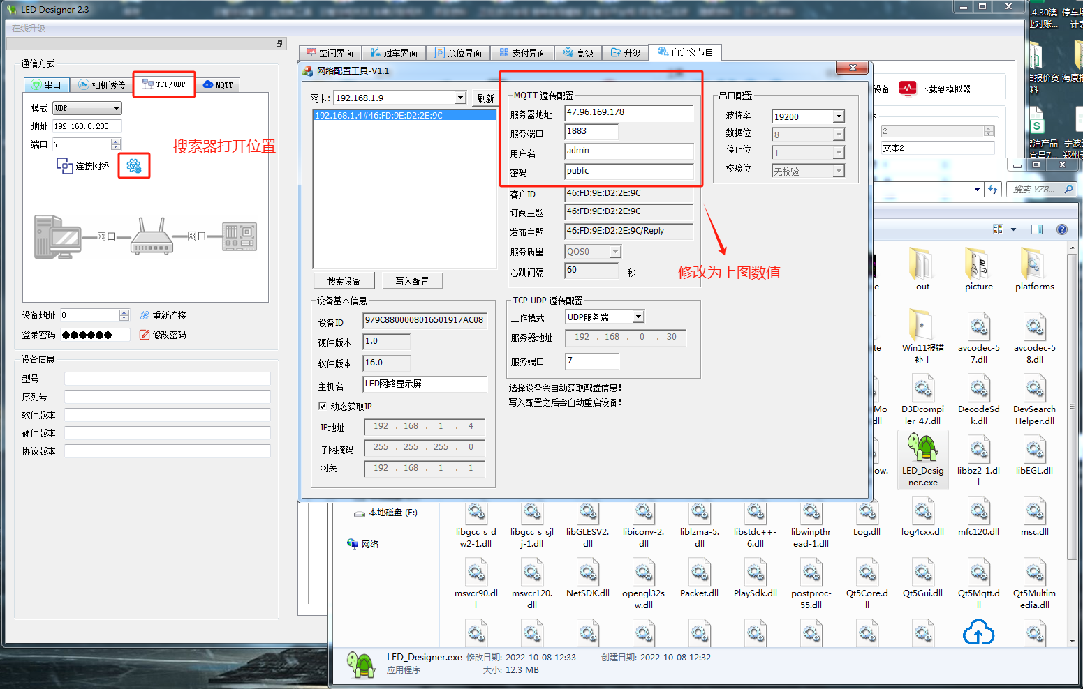Click the 端口 port spinner arrows

click(x=116, y=144)
